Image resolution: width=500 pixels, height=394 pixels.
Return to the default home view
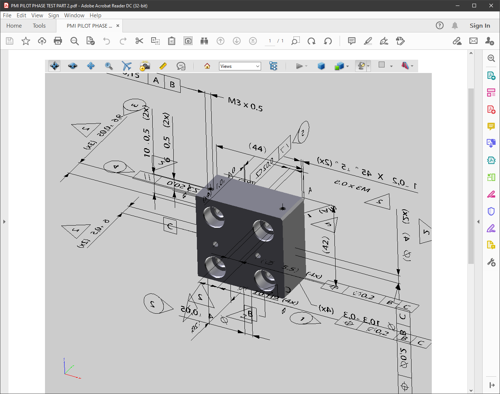207,66
